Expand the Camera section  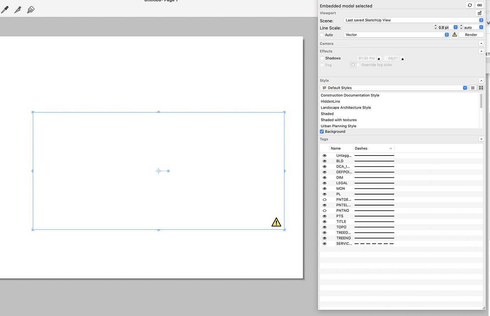tap(481, 43)
